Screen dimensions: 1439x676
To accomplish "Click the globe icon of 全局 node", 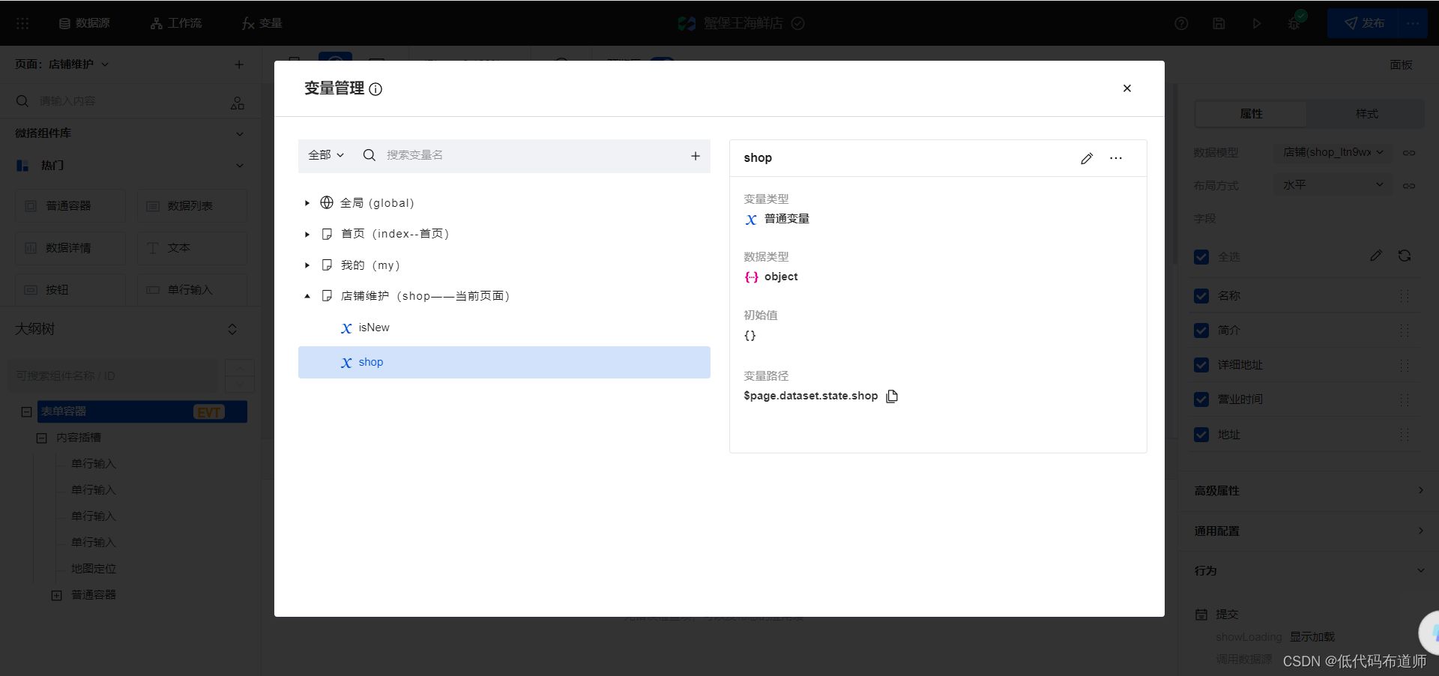I will point(327,202).
